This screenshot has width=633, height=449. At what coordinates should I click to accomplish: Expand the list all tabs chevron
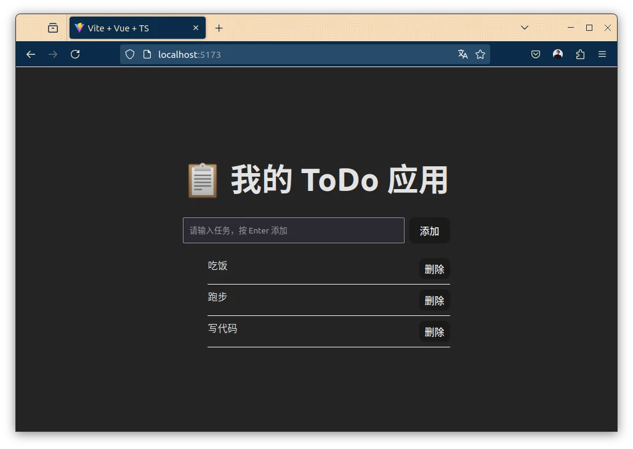click(525, 28)
